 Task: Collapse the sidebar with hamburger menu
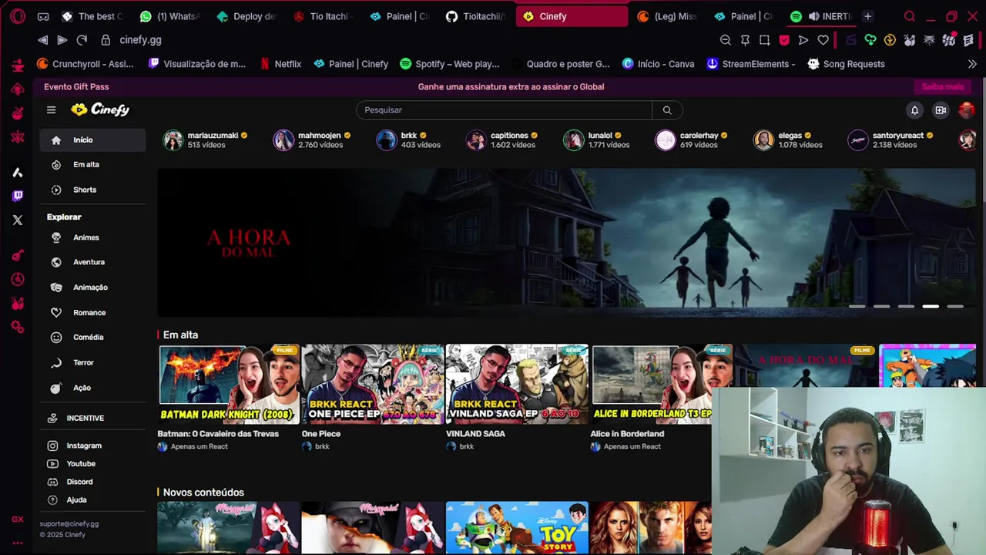[51, 109]
